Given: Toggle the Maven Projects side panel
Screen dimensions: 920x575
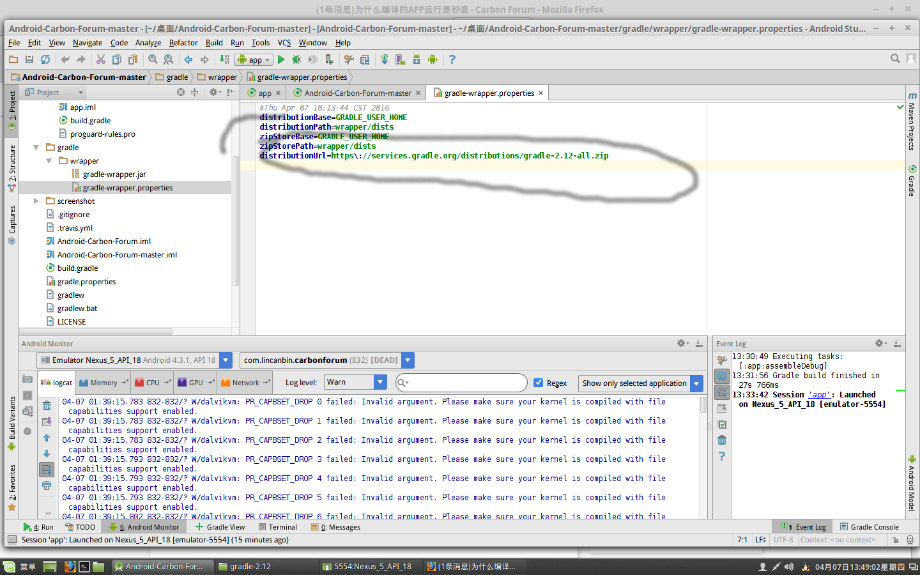Looking at the screenshot, I should pyautogui.click(x=912, y=121).
